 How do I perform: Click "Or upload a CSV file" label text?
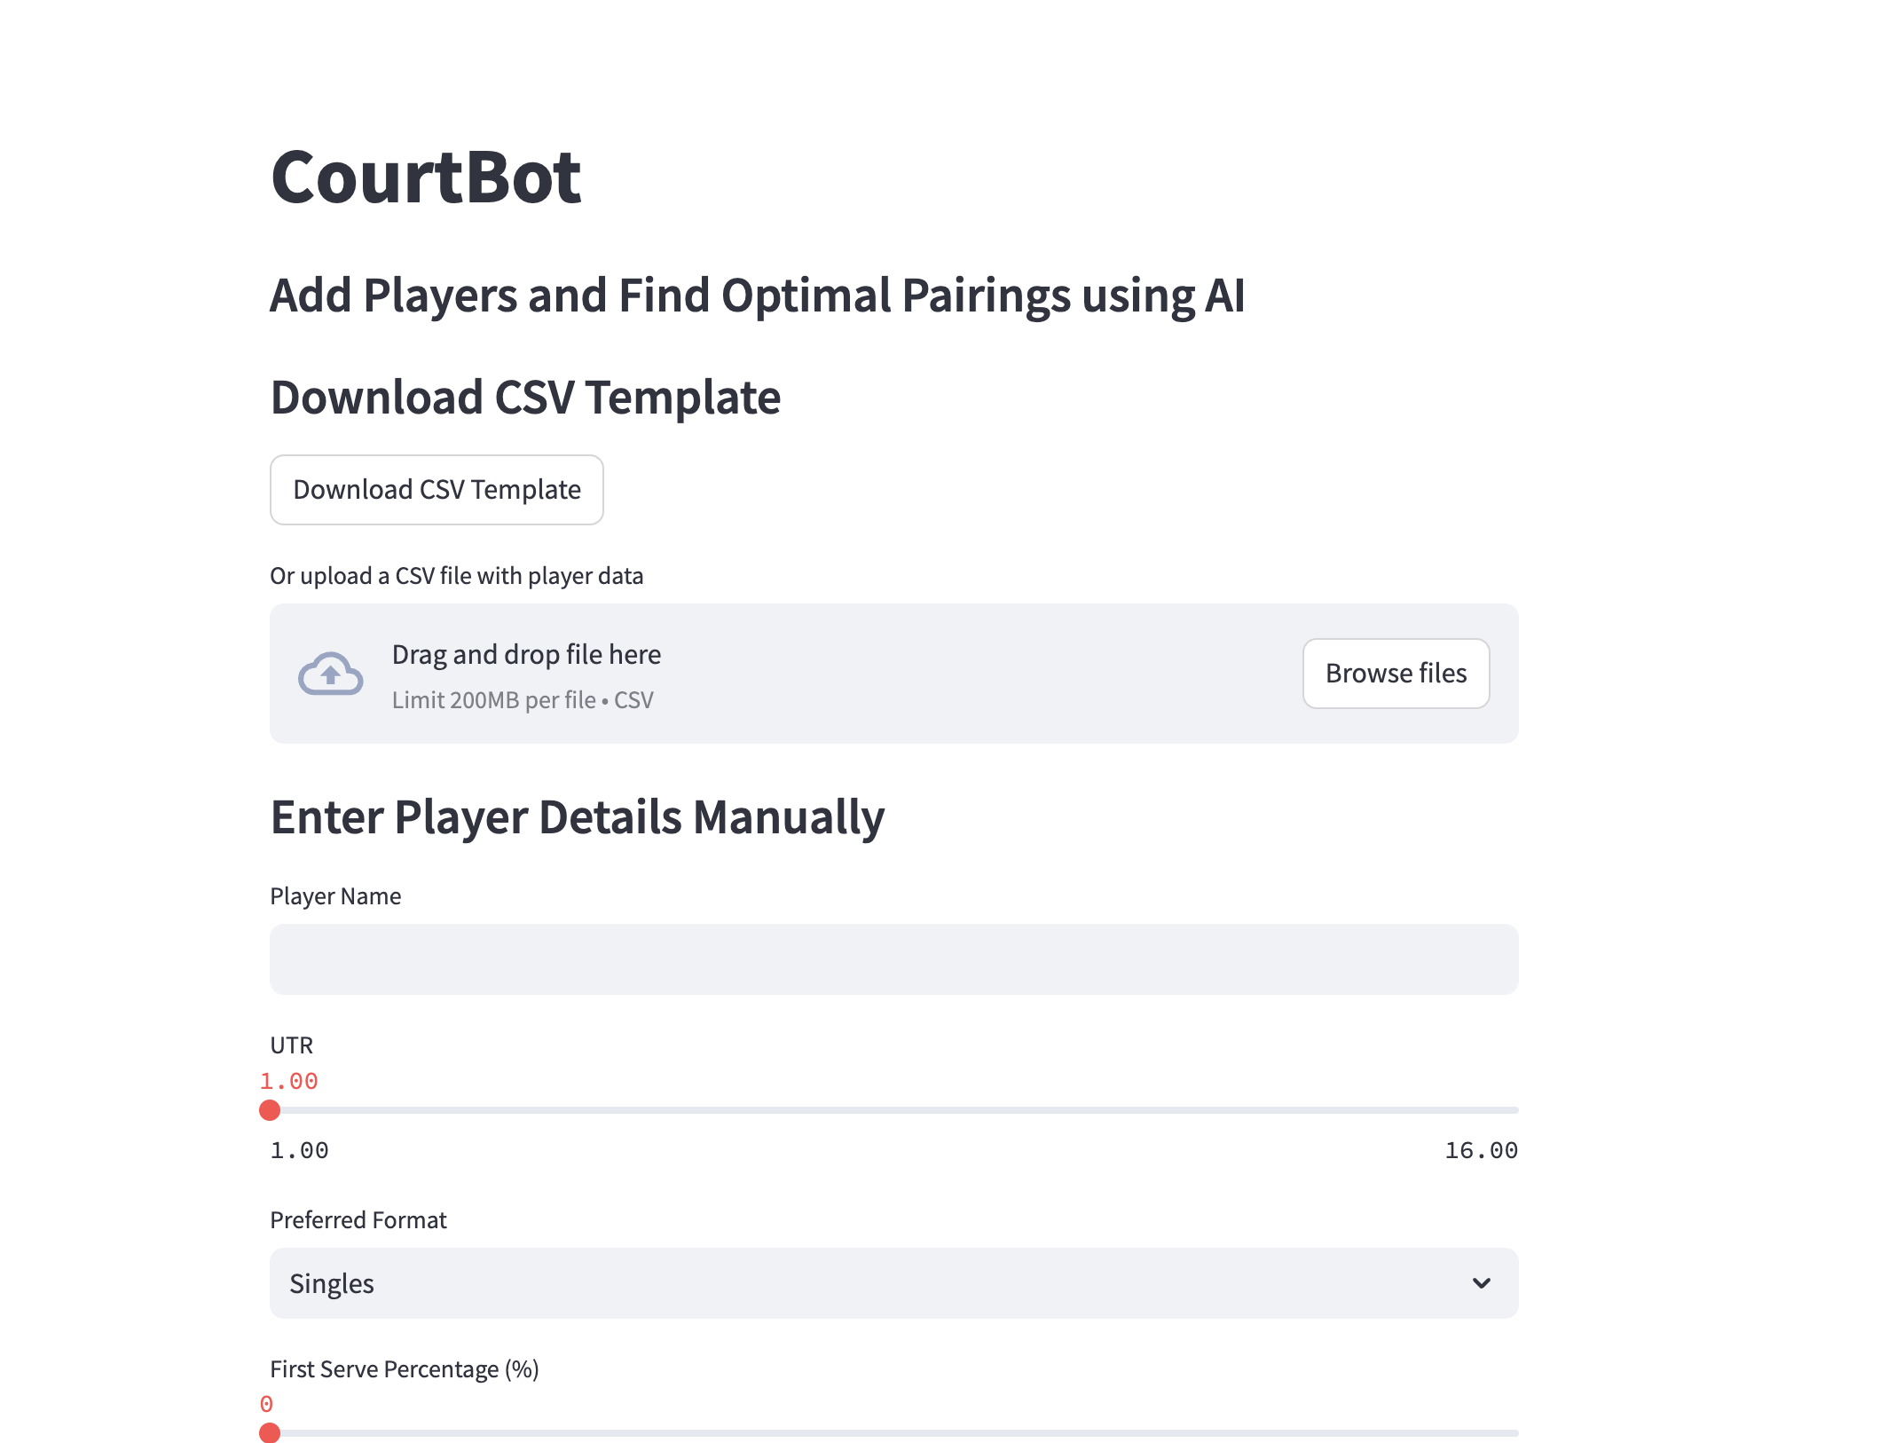(x=456, y=576)
